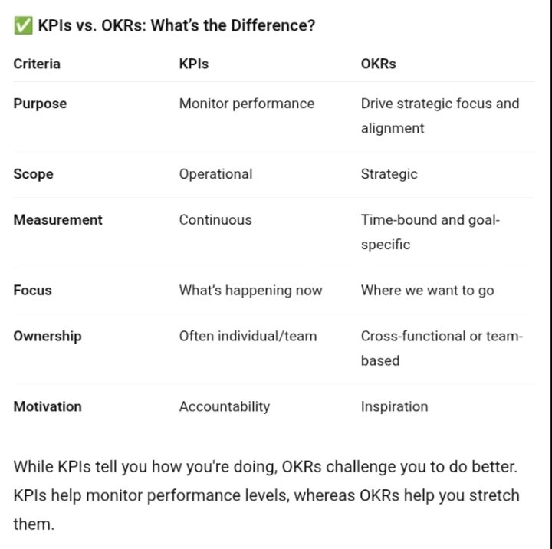552x549 pixels.
Task: Click the Inspiration cell
Action: (394, 406)
